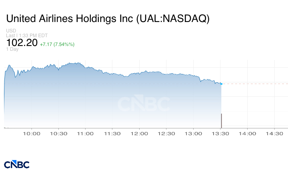Select the 1 Day range label
The image size is (288, 180).
coord(12,49)
